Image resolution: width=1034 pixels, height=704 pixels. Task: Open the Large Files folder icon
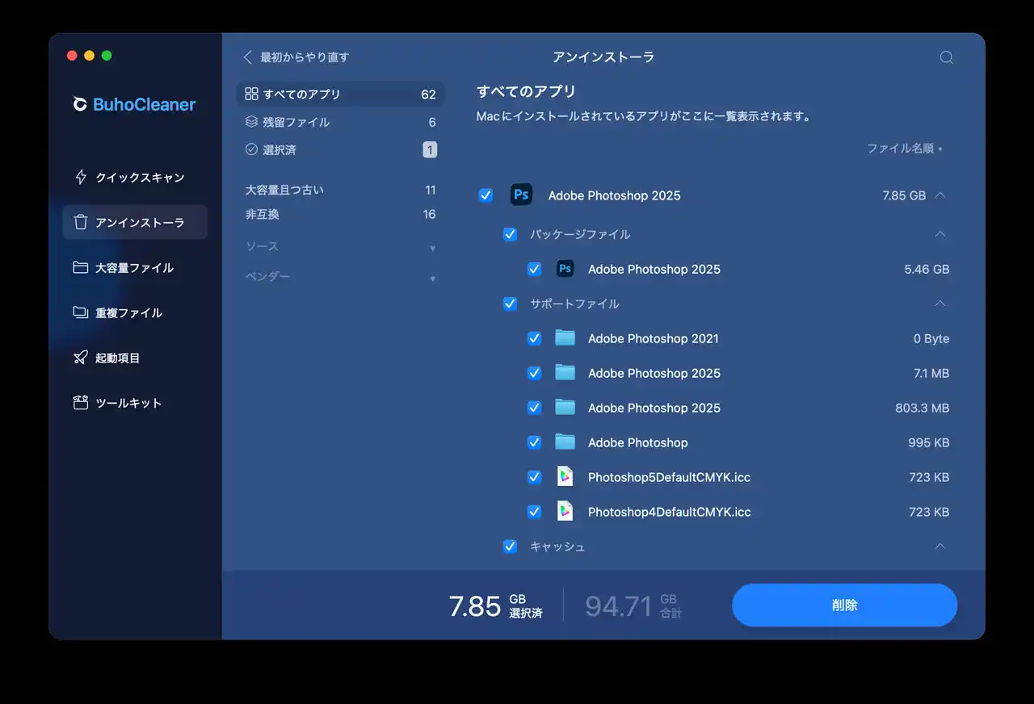81,268
